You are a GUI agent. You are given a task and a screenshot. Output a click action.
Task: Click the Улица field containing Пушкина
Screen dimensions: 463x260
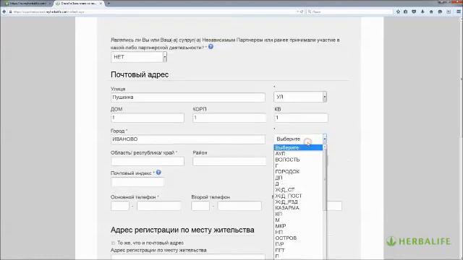[188, 97]
